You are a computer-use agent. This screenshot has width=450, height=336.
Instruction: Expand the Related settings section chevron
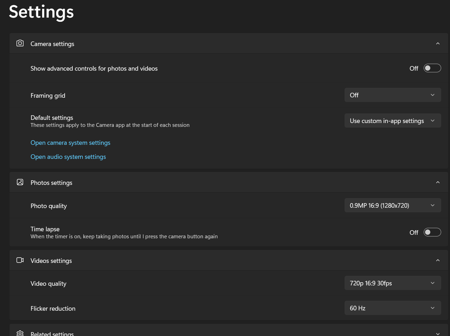[x=438, y=334]
